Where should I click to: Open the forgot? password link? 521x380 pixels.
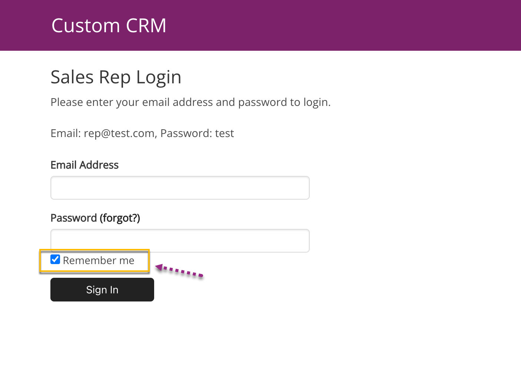pos(120,218)
